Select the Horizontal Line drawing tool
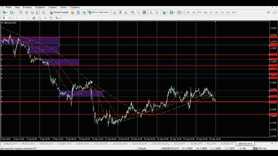The height and width of the screenshot is (156, 278). 23,18
